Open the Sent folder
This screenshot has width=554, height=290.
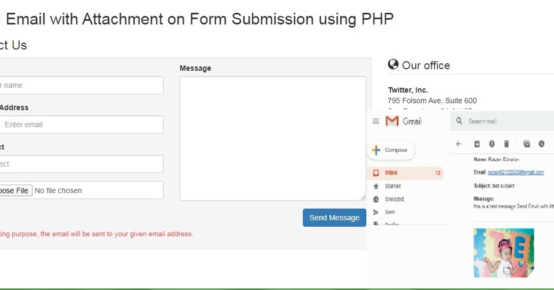pyautogui.click(x=390, y=212)
